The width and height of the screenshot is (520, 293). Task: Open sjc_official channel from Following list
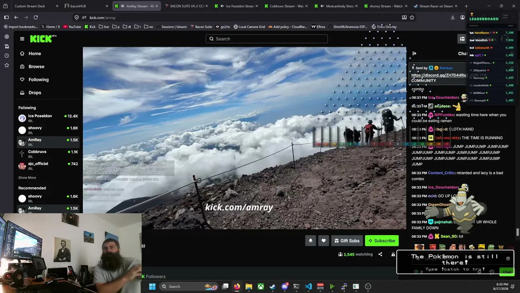click(48, 166)
